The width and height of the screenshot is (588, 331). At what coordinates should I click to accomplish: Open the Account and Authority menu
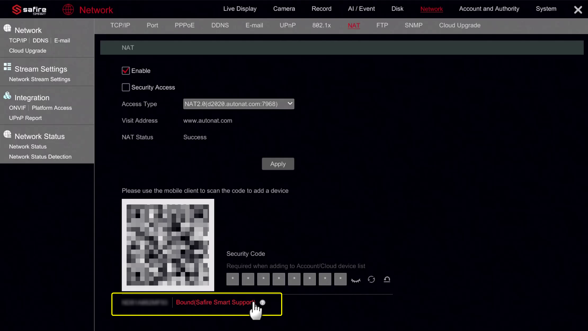[489, 9]
